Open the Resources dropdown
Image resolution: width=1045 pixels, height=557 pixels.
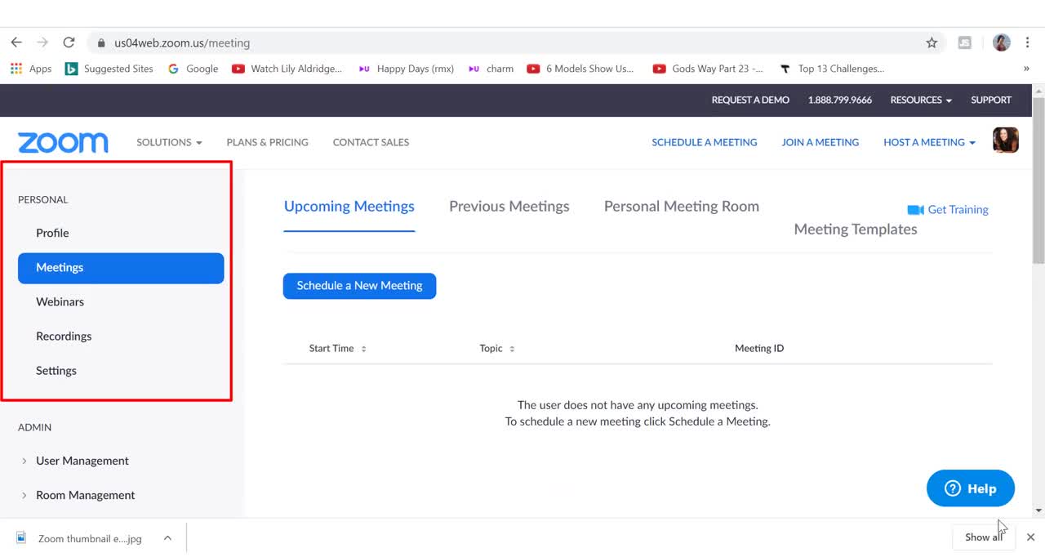921,100
